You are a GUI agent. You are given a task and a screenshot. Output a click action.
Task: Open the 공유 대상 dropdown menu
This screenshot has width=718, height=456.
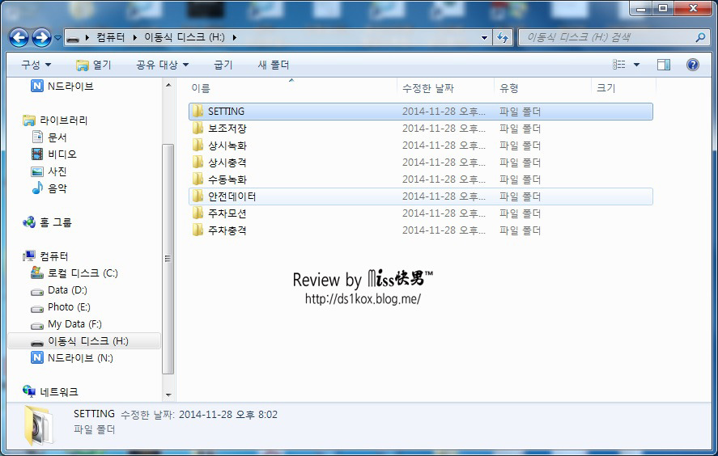point(162,65)
